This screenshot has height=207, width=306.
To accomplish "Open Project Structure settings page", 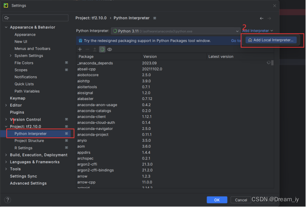I will [x=29, y=141].
